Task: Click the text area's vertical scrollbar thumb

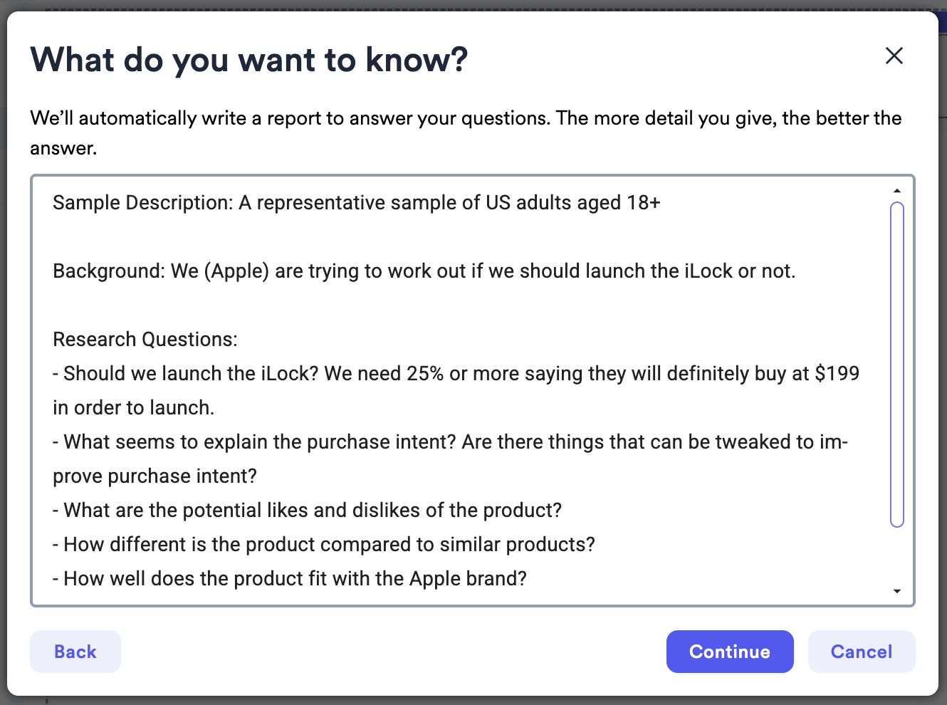Action: 897,365
